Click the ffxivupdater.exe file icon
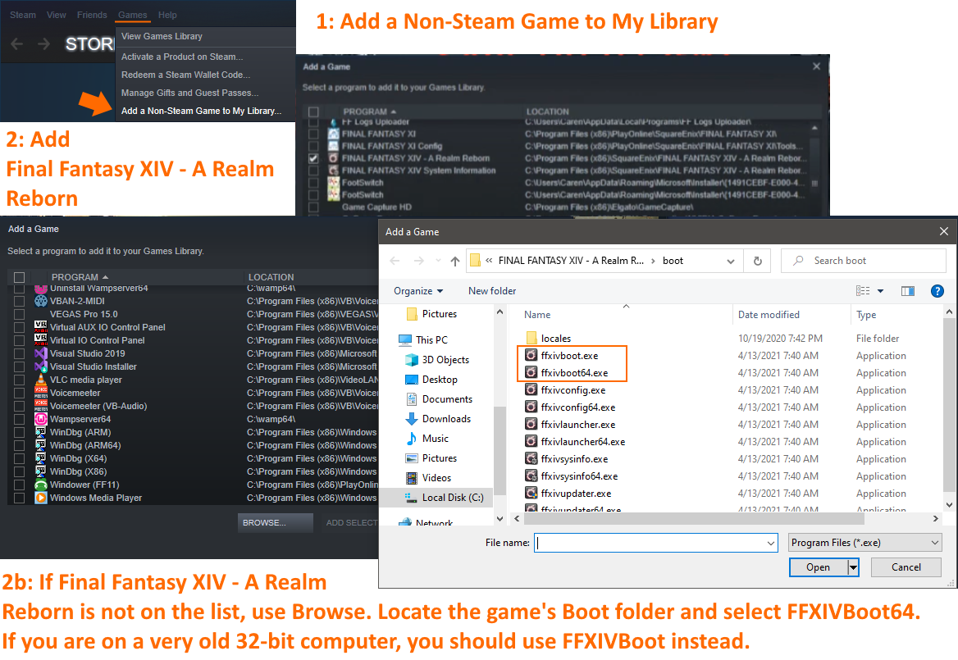The image size is (958, 660). pyautogui.click(x=531, y=493)
